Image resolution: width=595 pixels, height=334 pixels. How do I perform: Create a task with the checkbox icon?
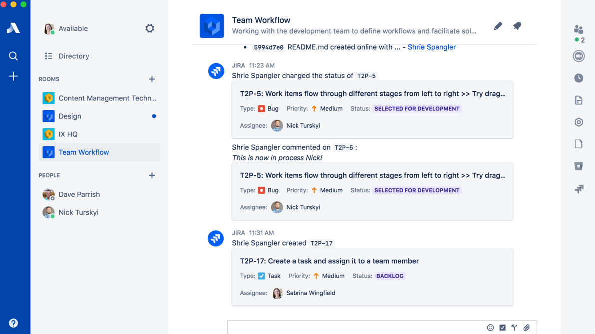(x=502, y=327)
